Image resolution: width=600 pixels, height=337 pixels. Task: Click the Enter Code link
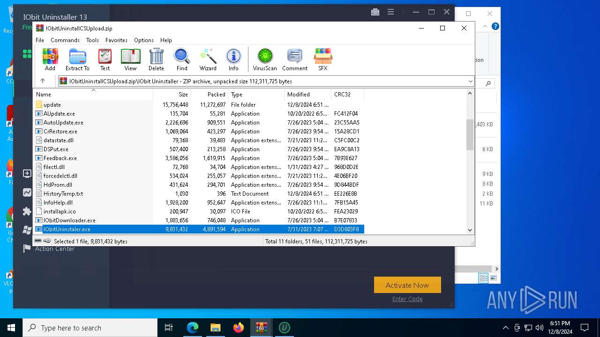tap(407, 299)
